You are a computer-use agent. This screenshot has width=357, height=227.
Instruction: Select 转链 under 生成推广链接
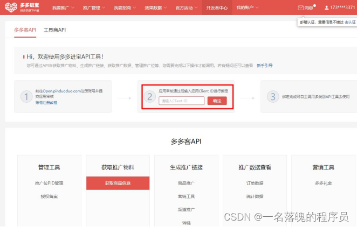click(186, 223)
